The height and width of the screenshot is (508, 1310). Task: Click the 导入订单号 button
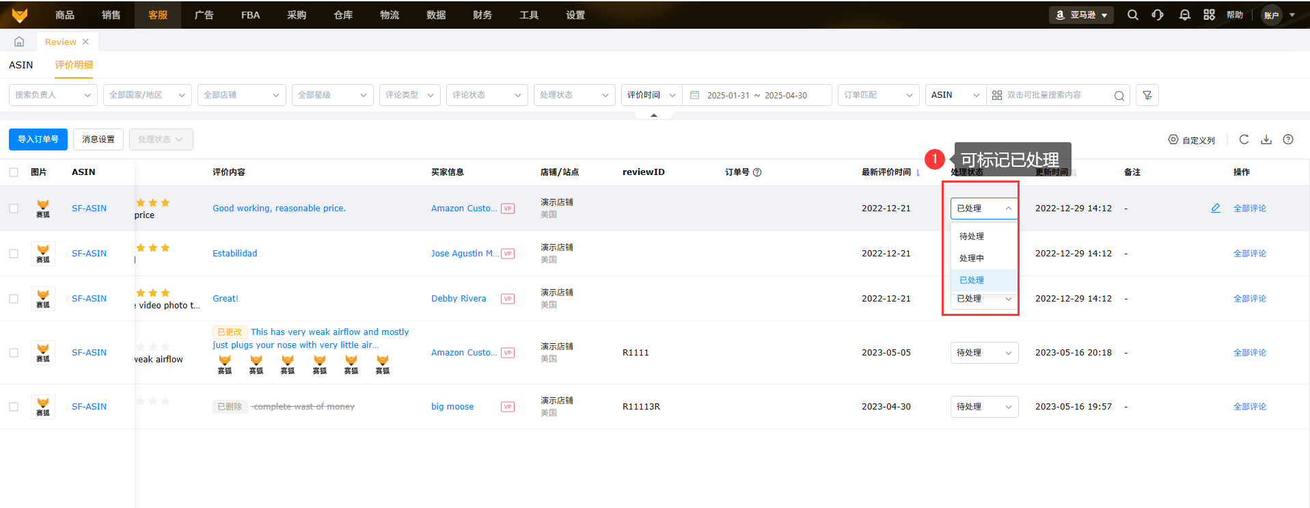click(38, 139)
